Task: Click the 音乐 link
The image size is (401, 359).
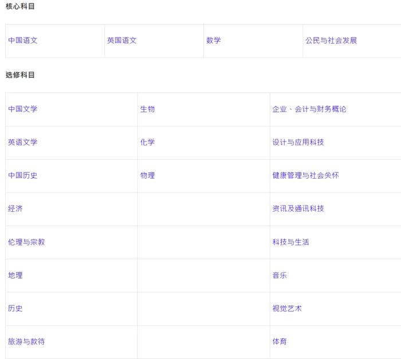Action: point(280,275)
